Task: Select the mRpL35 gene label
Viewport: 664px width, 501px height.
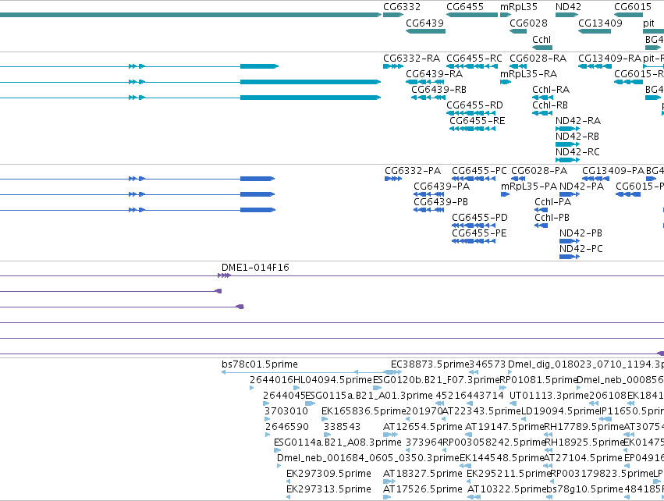Action: click(x=518, y=7)
